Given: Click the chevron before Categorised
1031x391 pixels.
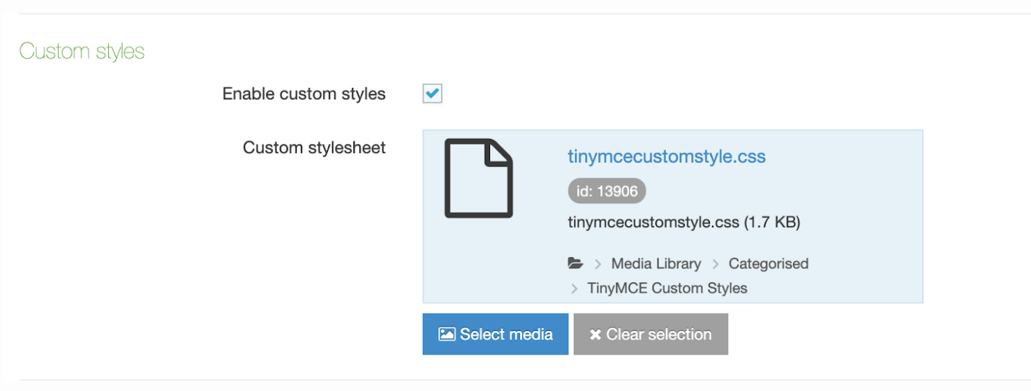Looking at the screenshot, I should 715,264.
